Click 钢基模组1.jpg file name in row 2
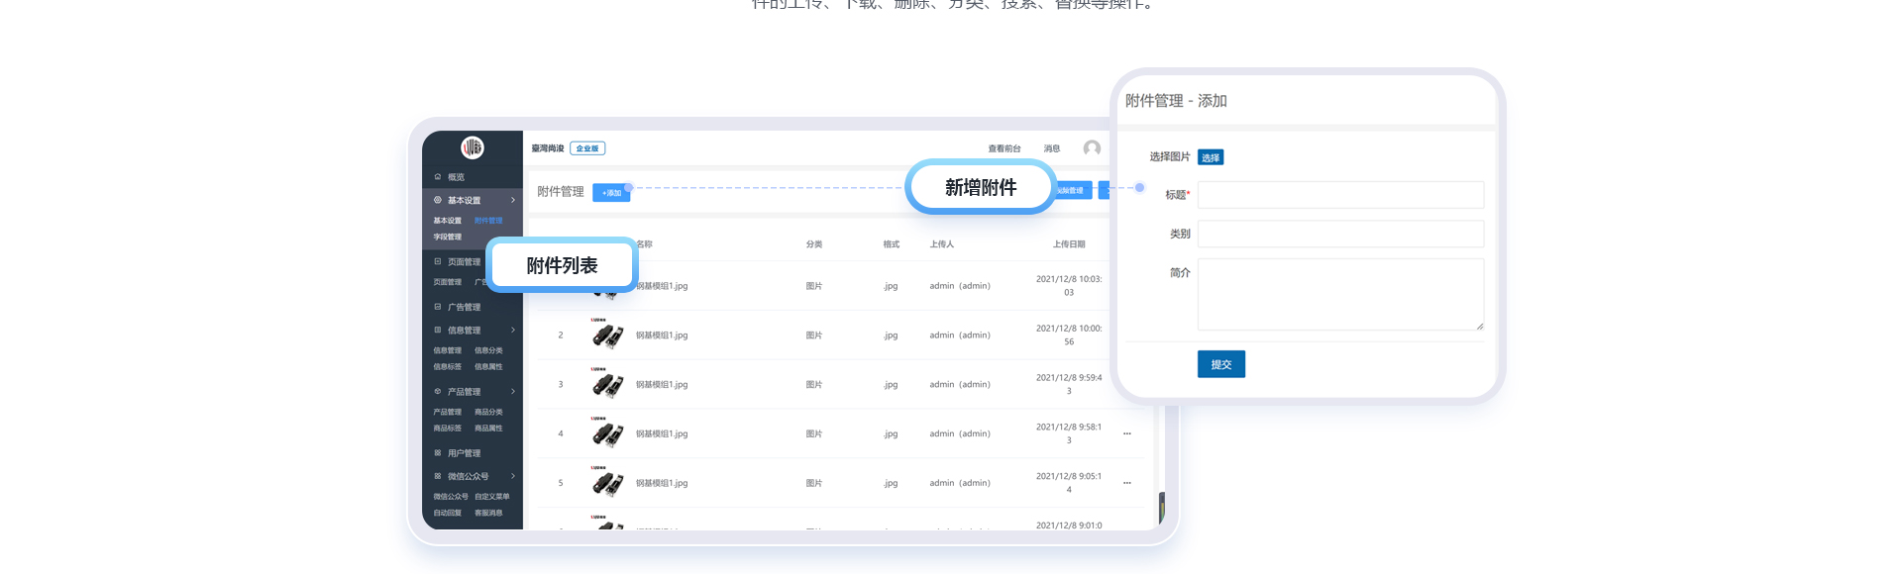Viewport: 1902px width, 574px height. tap(662, 335)
